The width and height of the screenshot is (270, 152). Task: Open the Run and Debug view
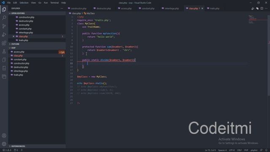pos(4,35)
